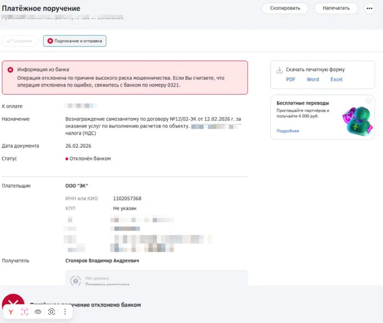The height and width of the screenshot is (323, 383).
Task: Click the screenshot camera icon in floating toolbar
Action: coord(51,312)
